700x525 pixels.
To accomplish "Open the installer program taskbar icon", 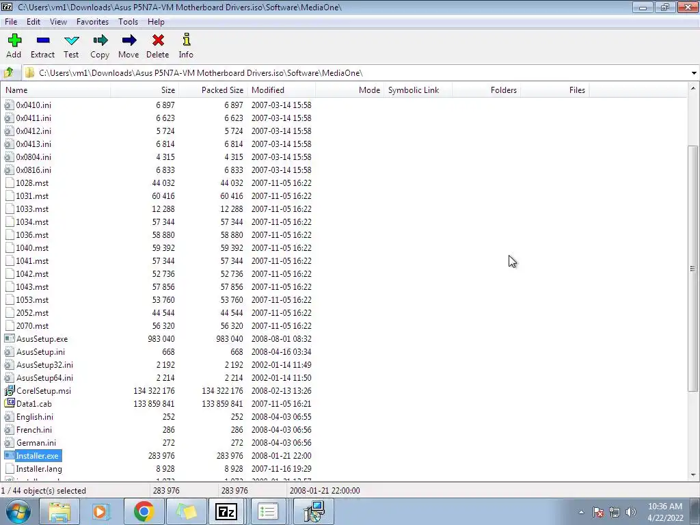I will point(314,511).
